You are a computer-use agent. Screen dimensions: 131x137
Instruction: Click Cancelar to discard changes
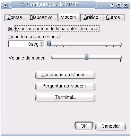[x=110, y=126]
